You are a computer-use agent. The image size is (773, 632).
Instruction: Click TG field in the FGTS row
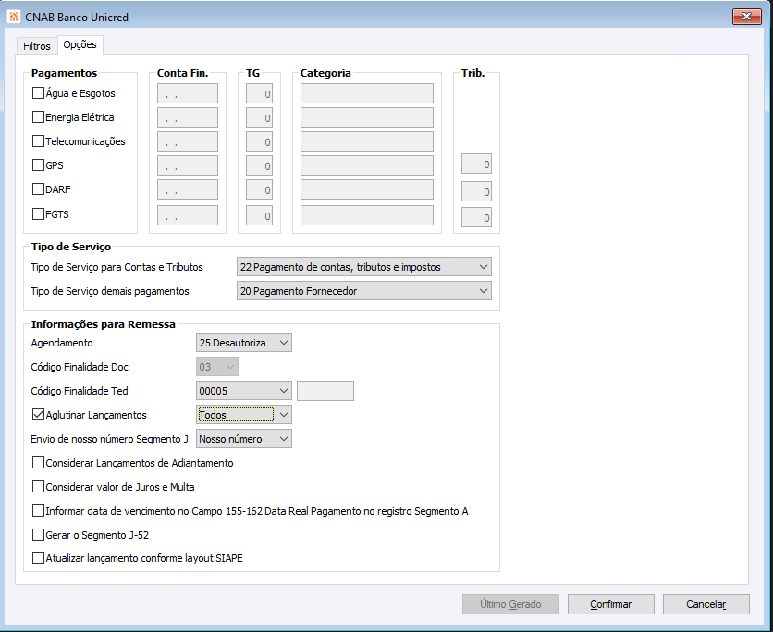pyautogui.click(x=259, y=215)
